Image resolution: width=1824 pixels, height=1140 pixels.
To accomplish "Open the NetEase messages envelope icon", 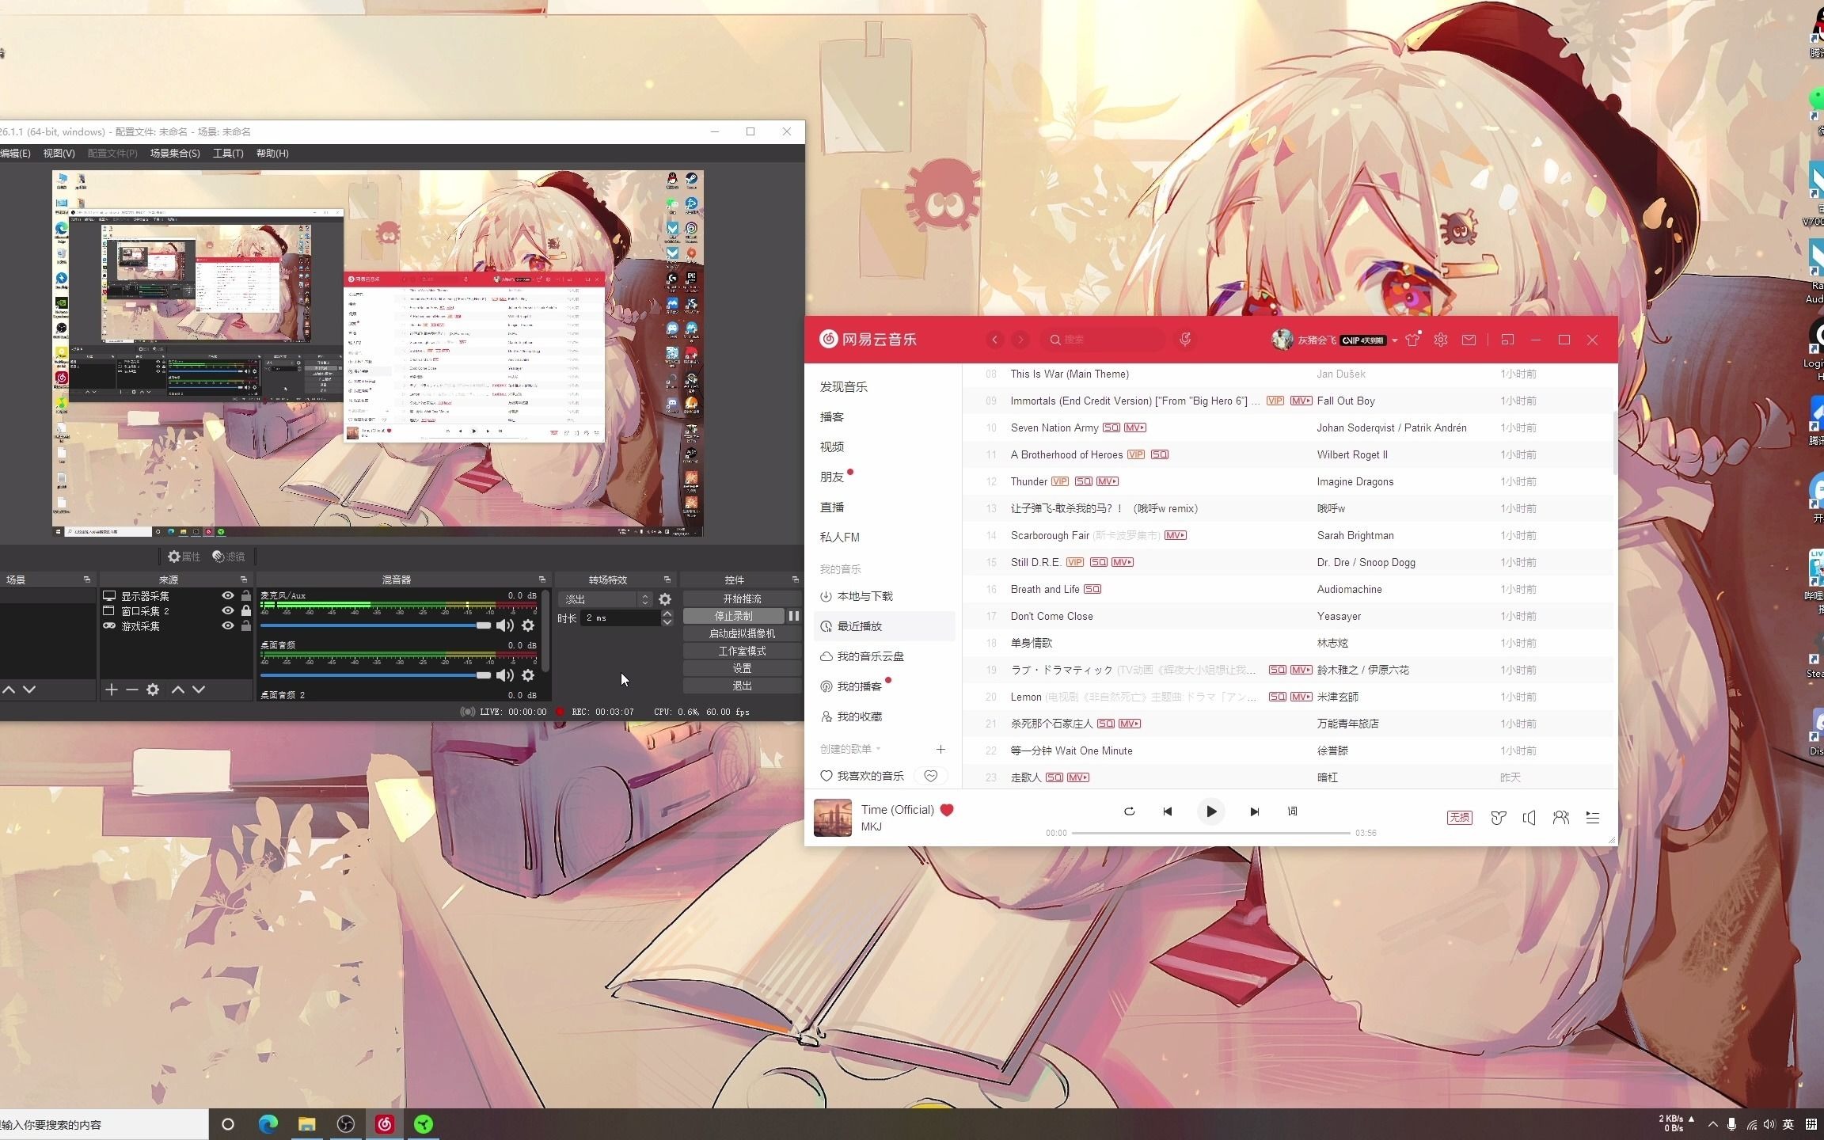I will [1469, 340].
